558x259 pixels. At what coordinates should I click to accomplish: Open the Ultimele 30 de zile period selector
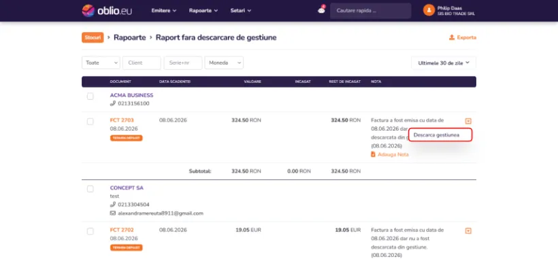coord(444,63)
